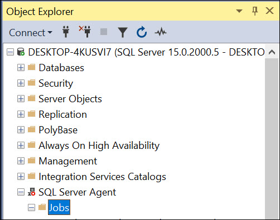Toggle the Auto Hide pin icon
Image resolution: width=280 pixels, height=220 pixels.
click(255, 11)
